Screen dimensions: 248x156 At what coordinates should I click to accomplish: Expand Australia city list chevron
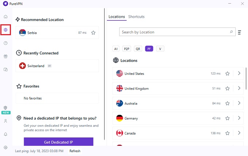[239, 103]
